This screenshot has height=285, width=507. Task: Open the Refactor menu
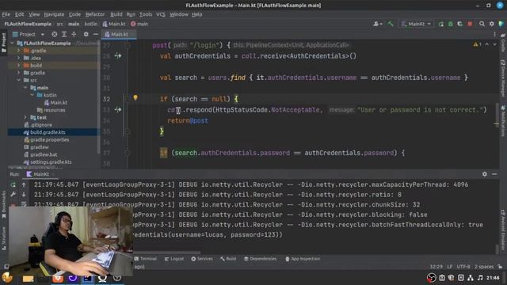point(95,14)
